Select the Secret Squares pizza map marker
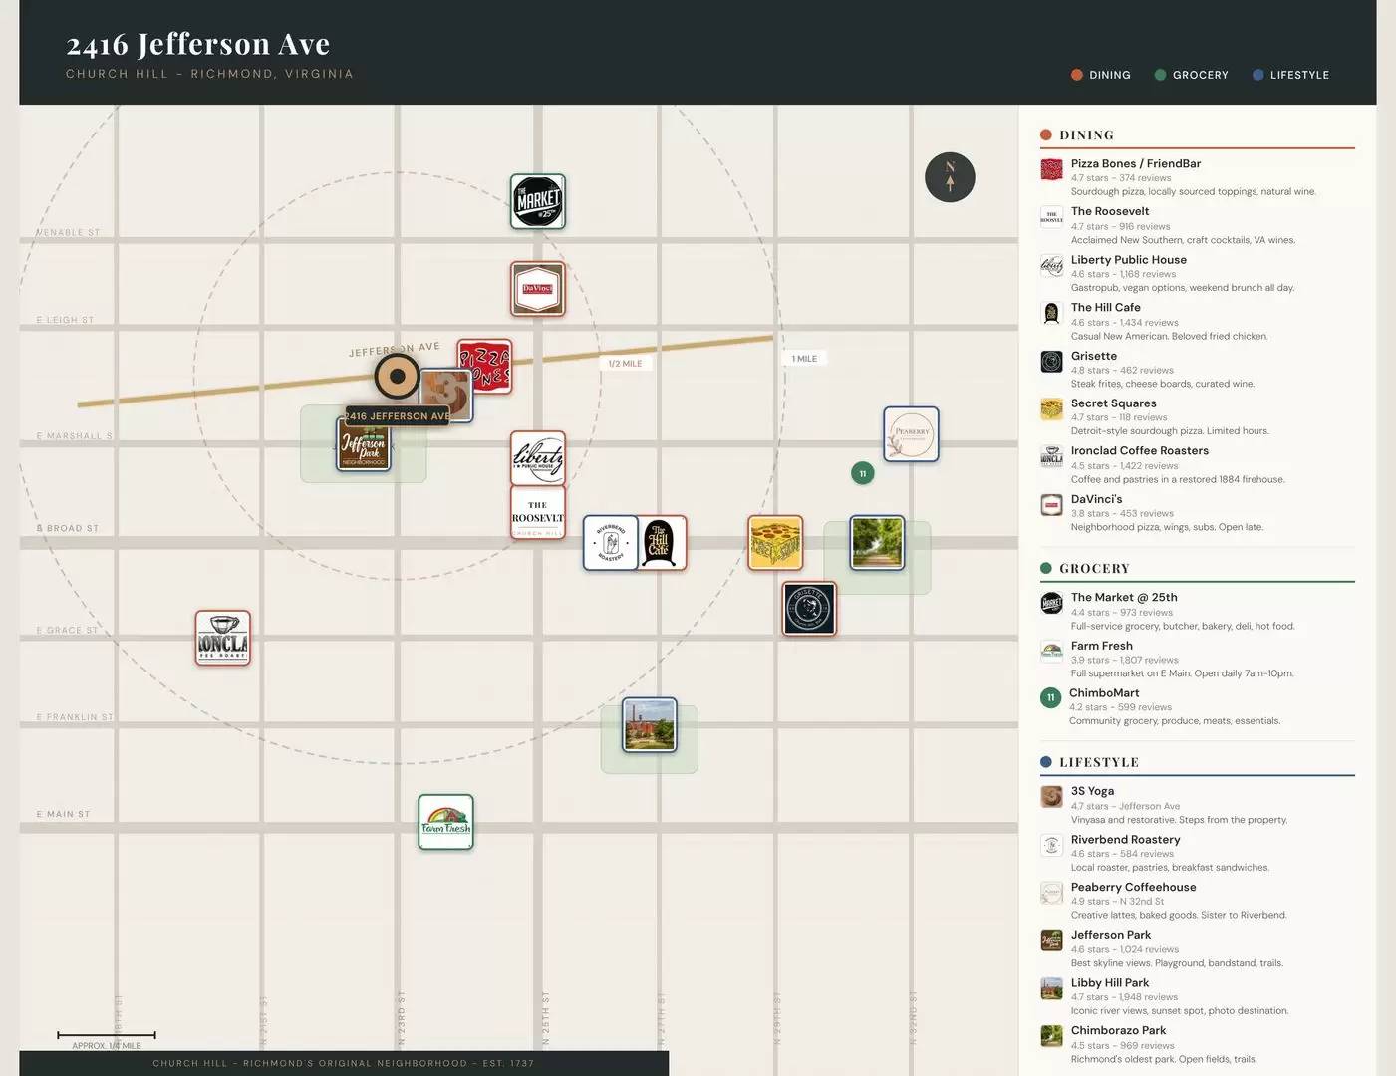This screenshot has height=1076, width=1396. click(775, 543)
